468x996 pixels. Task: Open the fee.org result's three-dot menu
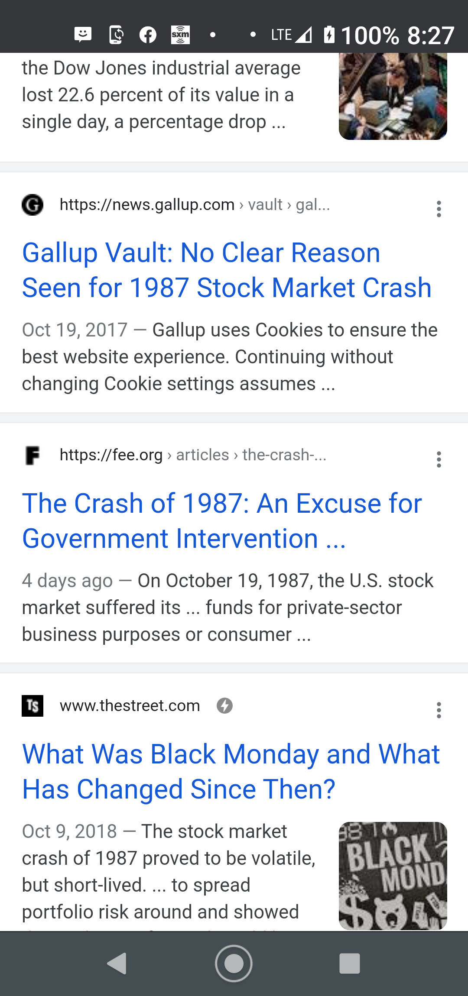[x=439, y=459]
